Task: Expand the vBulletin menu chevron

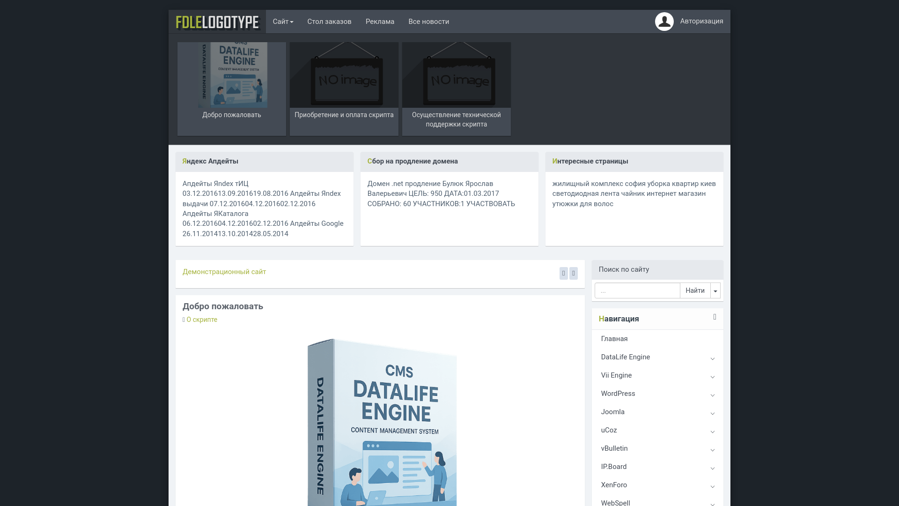Action: [x=712, y=450]
